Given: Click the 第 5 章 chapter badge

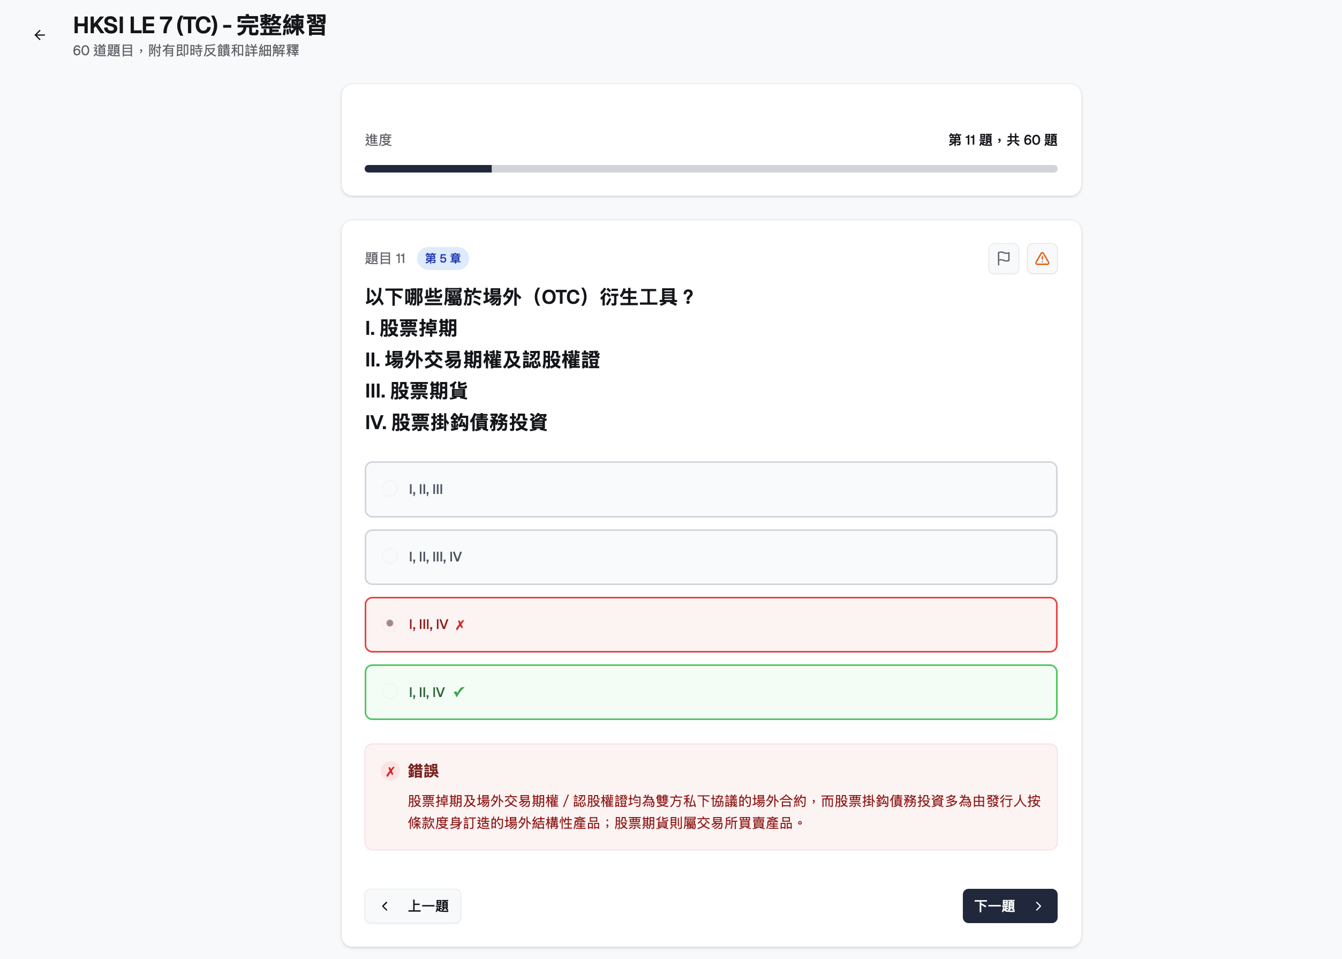Looking at the screenshot, I should [x=443, y=259].
